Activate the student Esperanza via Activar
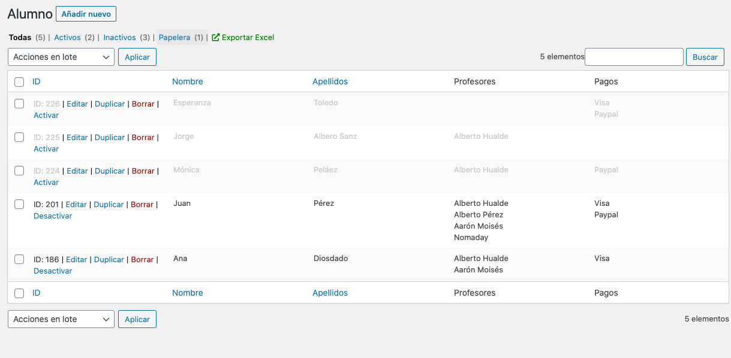 (46, 115)
